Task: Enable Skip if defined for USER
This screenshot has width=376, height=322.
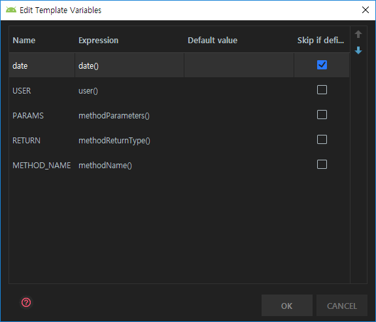Action: click(322, 90)
